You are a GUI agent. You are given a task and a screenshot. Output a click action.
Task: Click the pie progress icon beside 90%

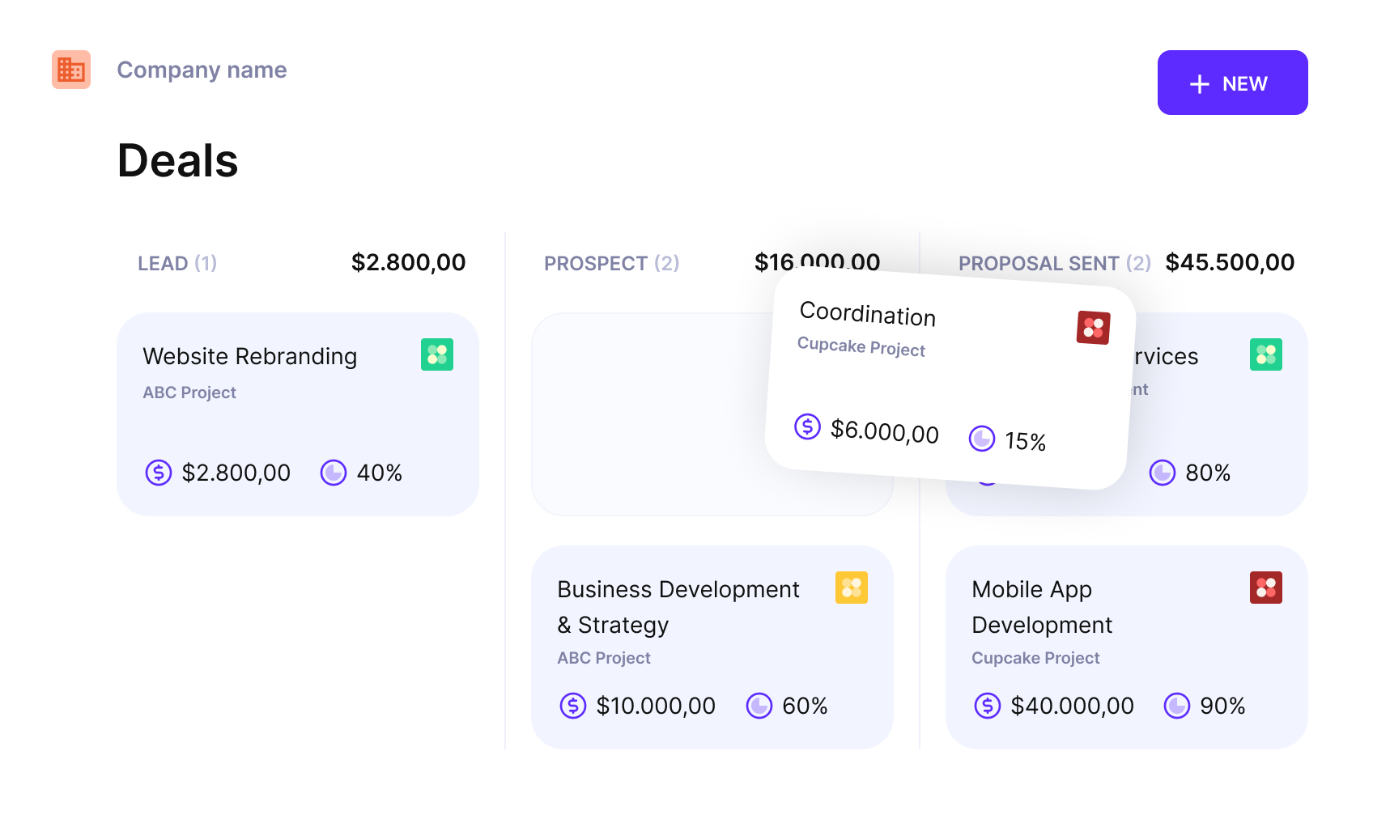point(1177,706)
